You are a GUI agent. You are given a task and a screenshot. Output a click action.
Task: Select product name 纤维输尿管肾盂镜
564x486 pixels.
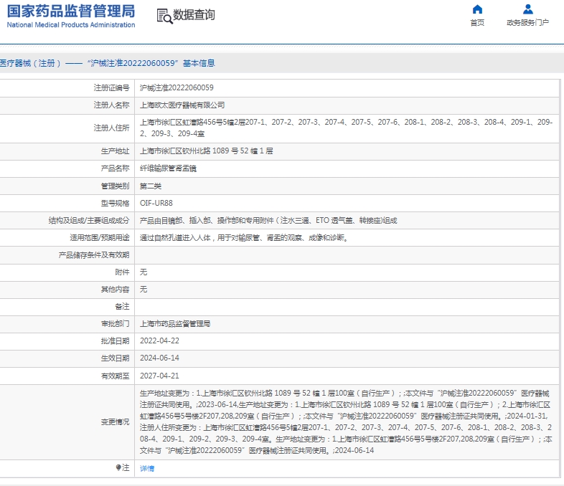(168, 168)
